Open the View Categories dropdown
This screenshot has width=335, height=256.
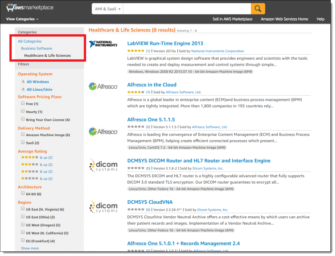coord(22,19)
